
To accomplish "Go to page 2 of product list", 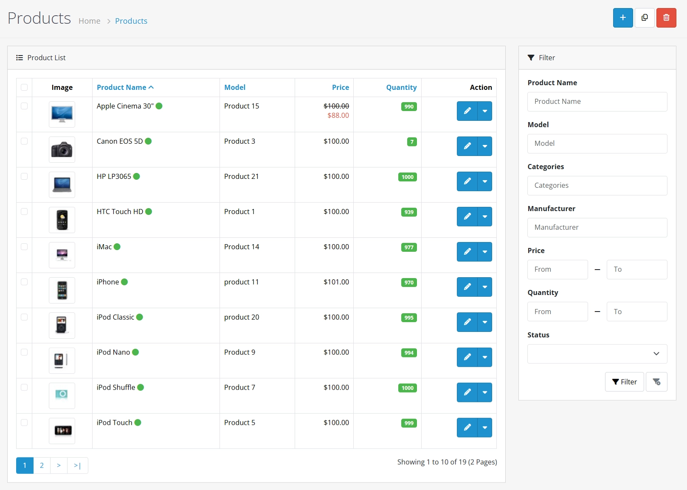I will (42, 465).
